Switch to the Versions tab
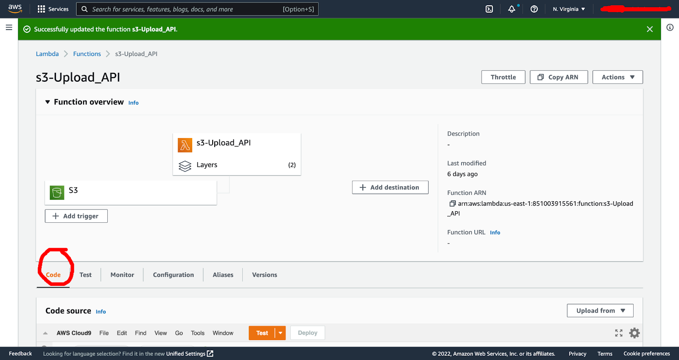The height and width of the screenshot is (360, 679). (264, 275)
